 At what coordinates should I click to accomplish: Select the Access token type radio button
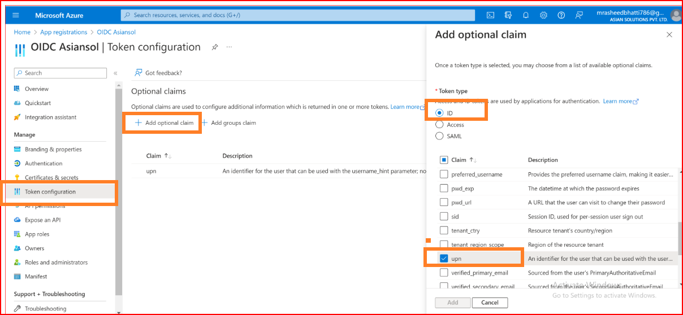point(439,125)
